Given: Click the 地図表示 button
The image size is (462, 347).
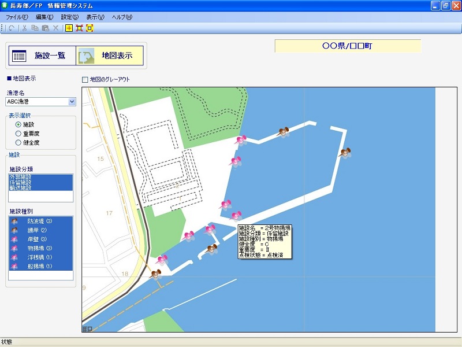Looking at the screenshot, I should 109,56.
